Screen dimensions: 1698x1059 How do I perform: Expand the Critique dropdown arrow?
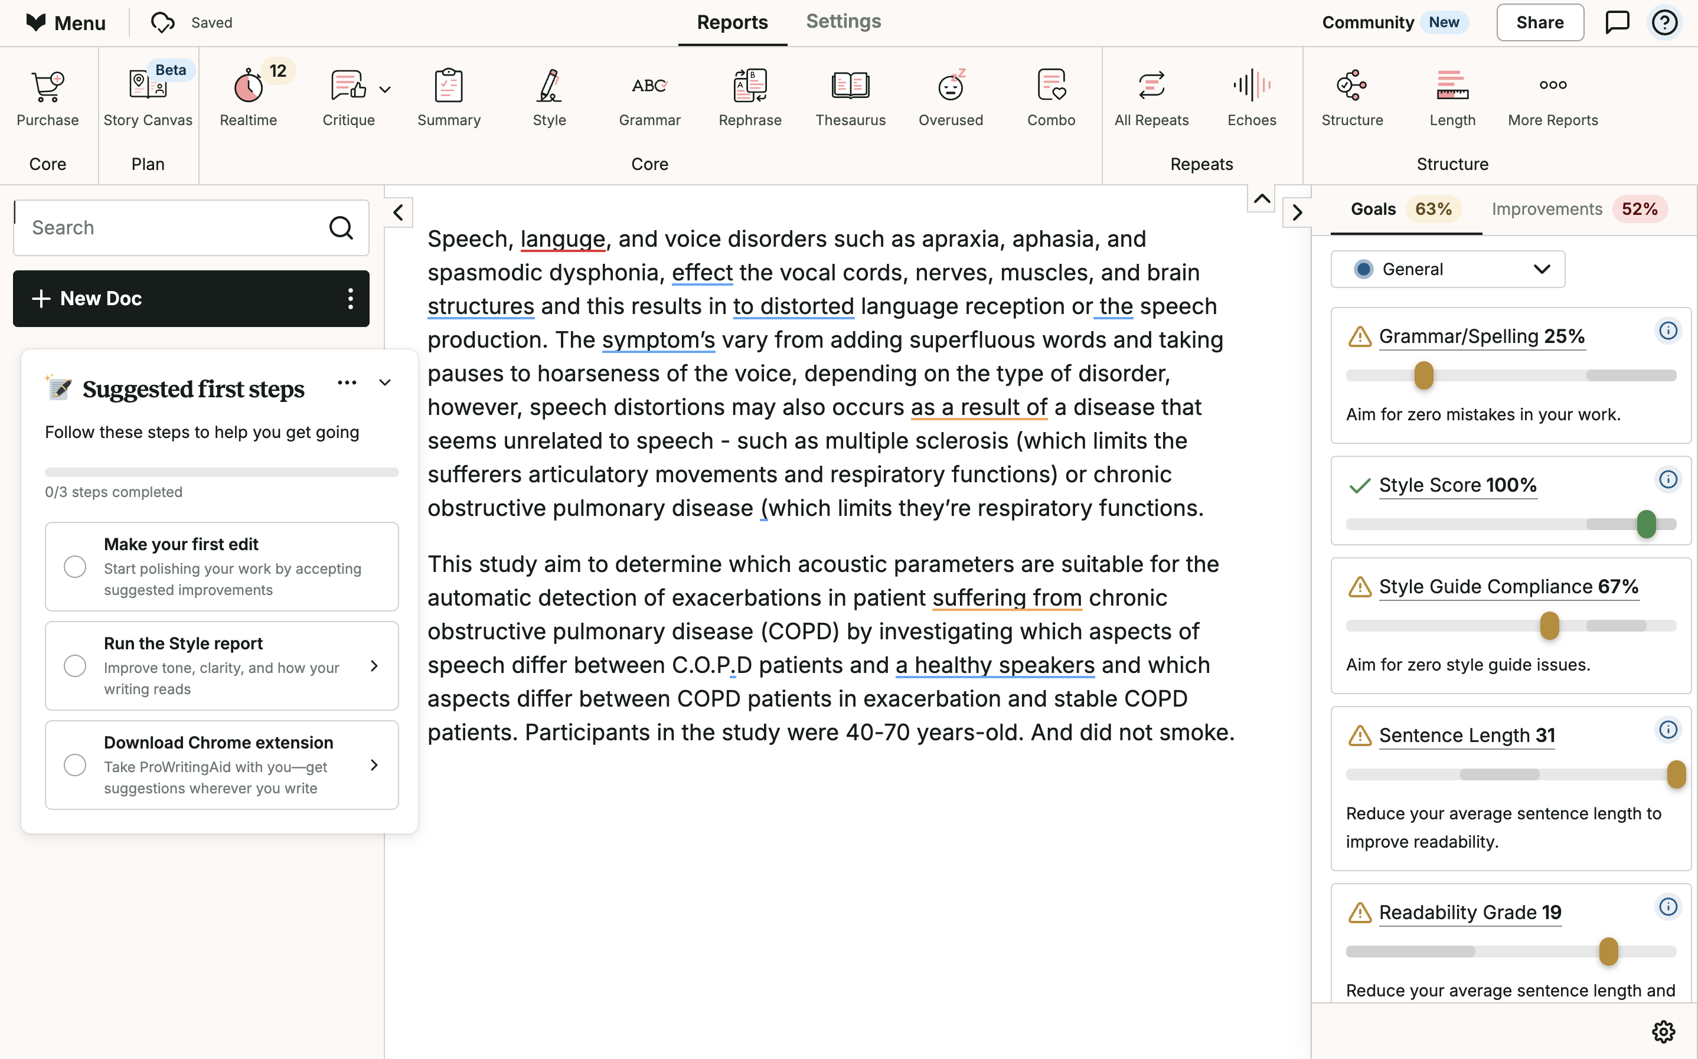pos(384,90)
